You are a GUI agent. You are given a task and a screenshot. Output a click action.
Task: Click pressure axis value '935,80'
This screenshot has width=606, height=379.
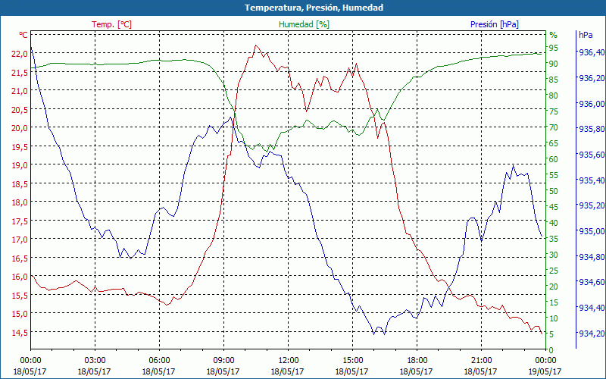(591, 129)
